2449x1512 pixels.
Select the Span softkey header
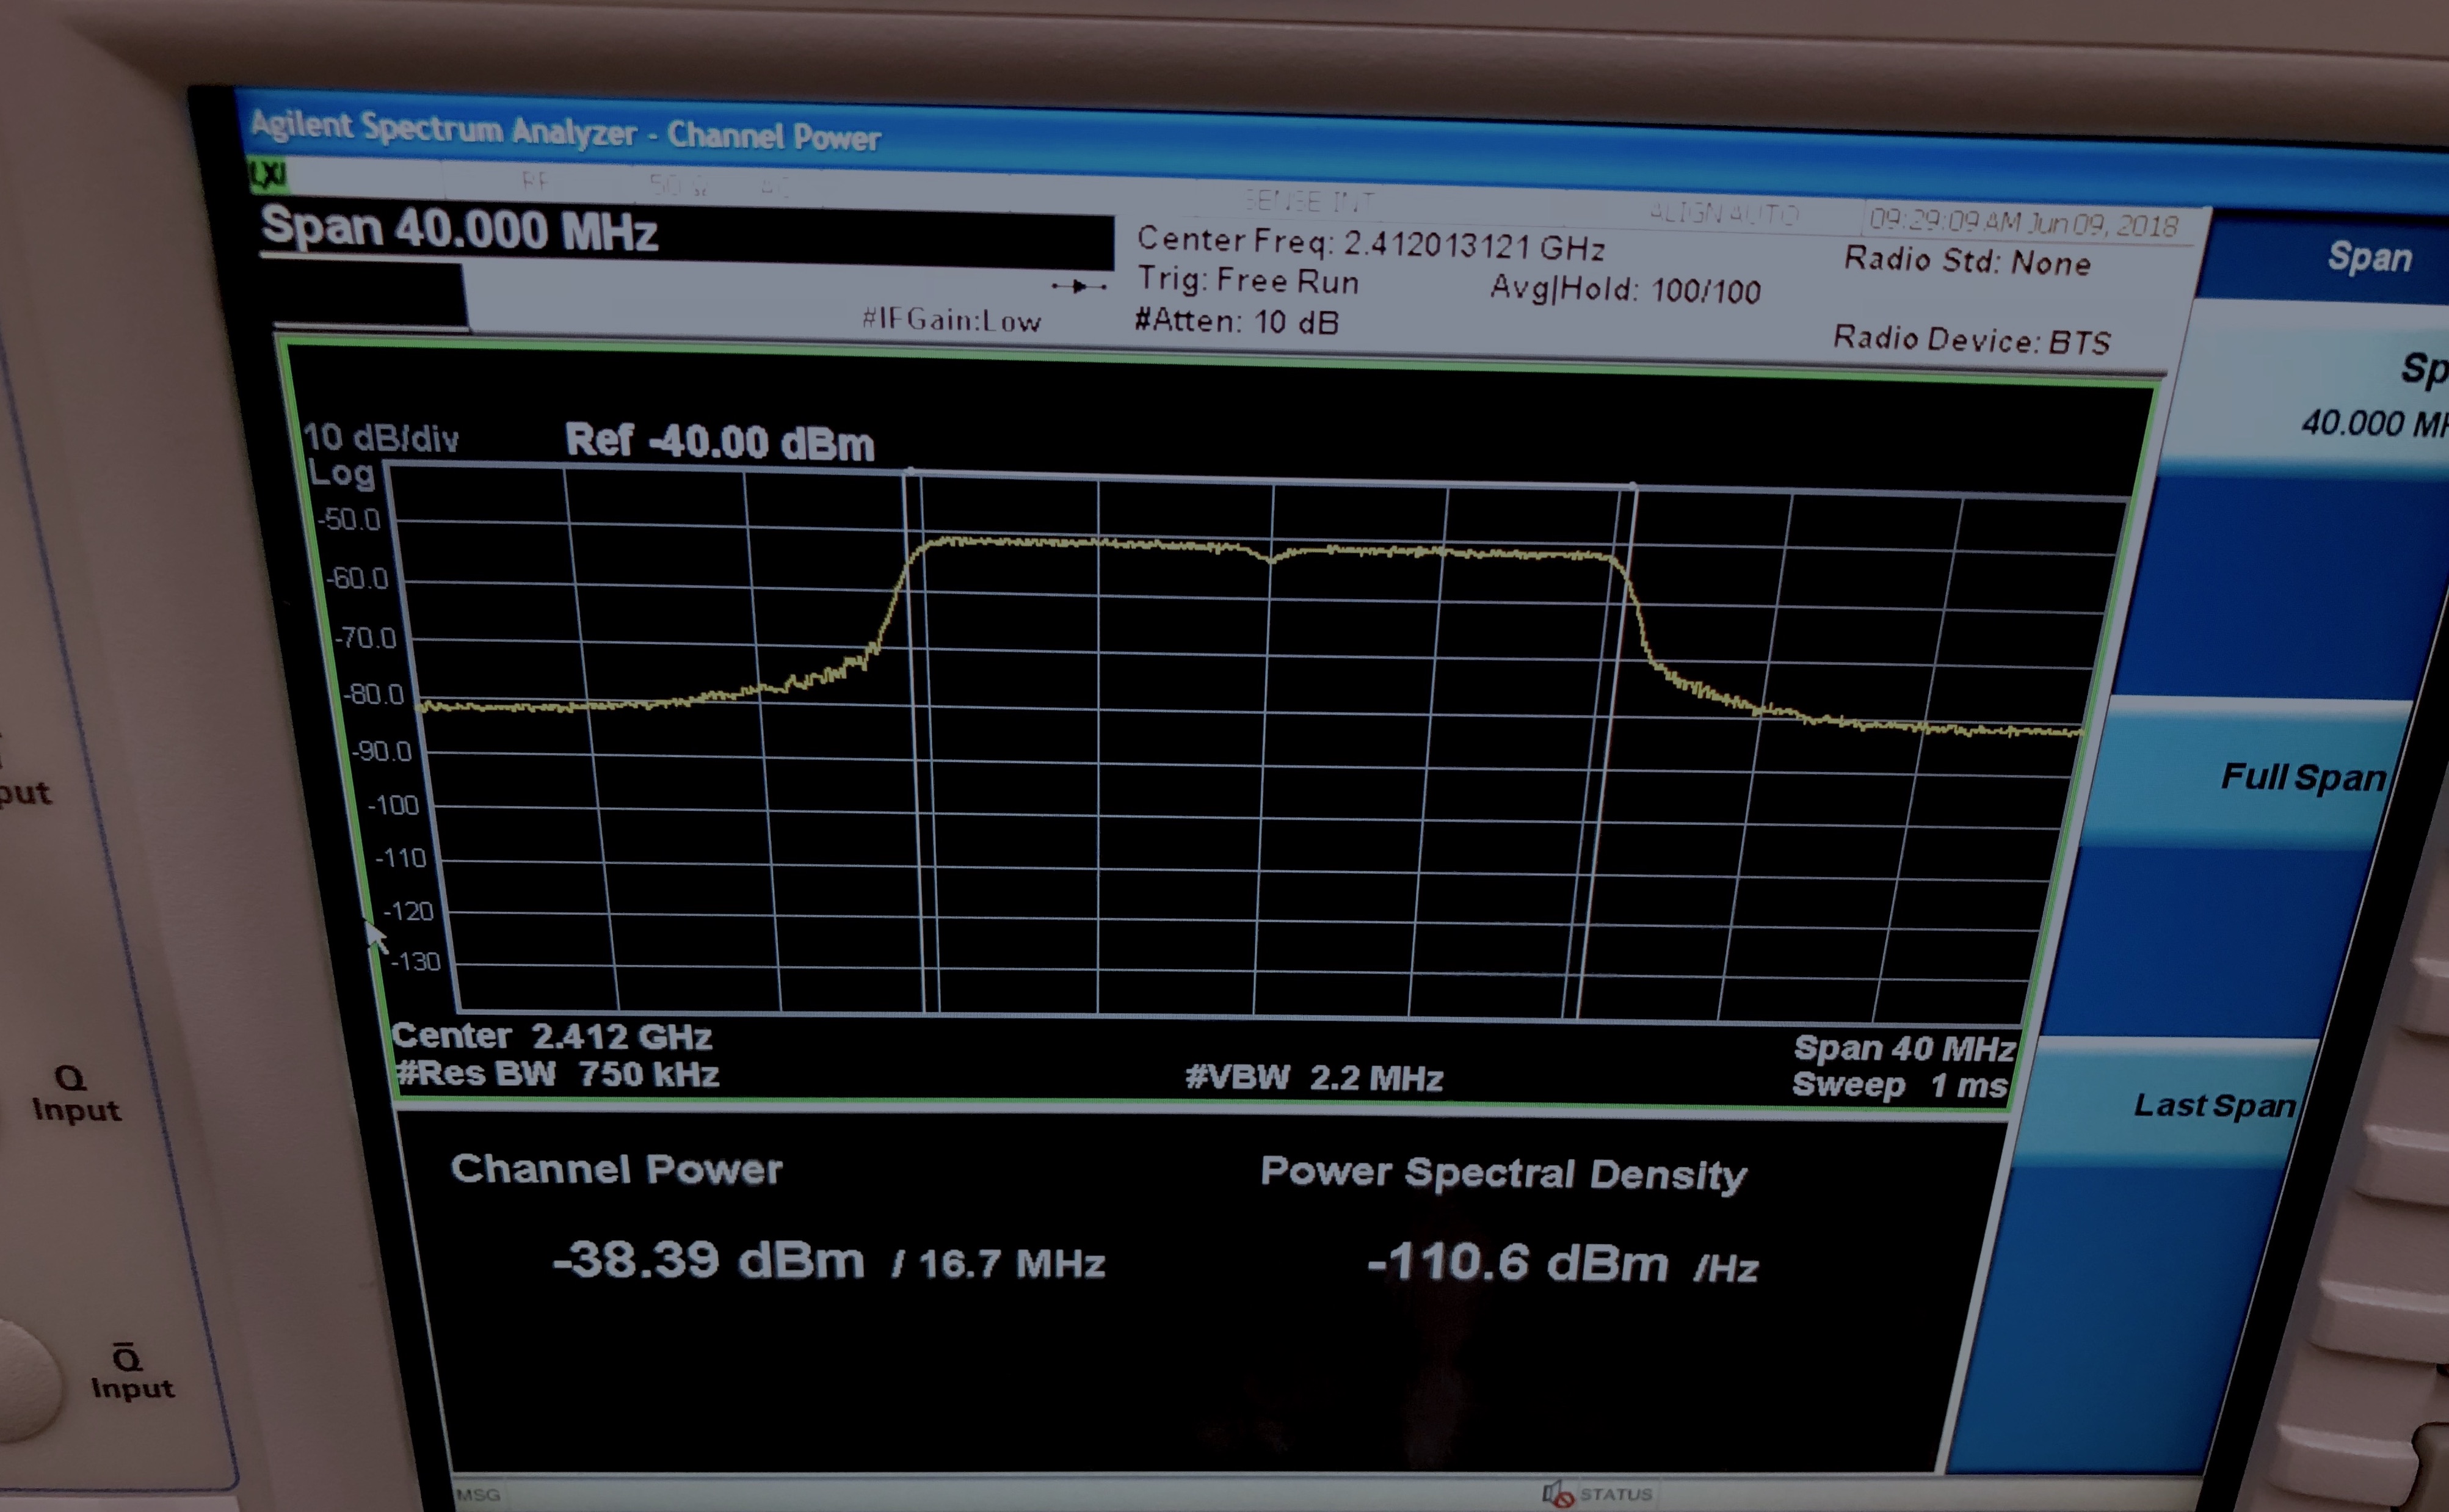point(2369,257)
